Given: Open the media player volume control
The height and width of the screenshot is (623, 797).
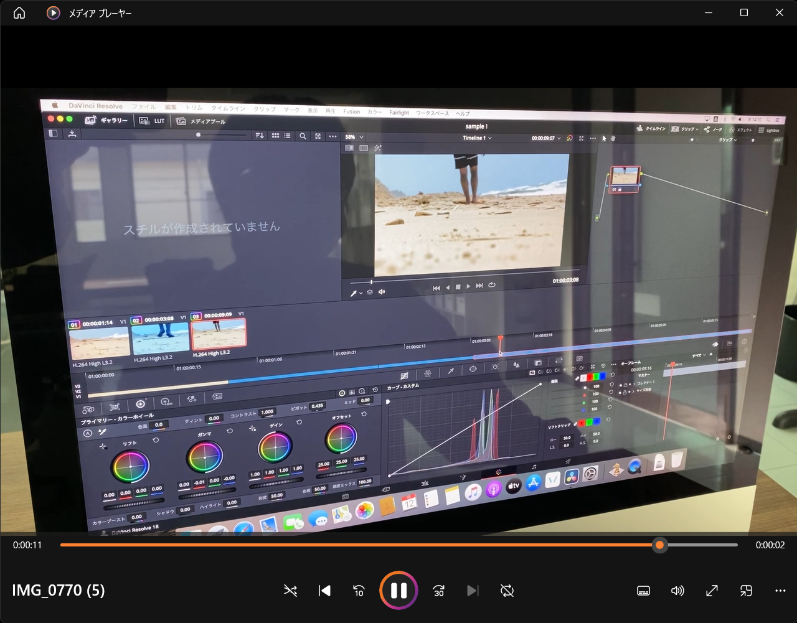Looking at the screenshot, I should [x=677, y=591].
